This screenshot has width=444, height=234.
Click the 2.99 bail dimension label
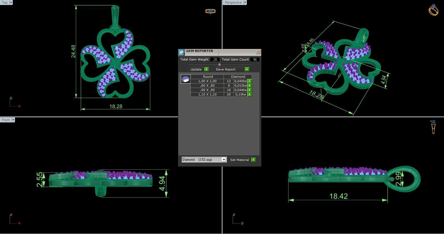click(398, 179)
